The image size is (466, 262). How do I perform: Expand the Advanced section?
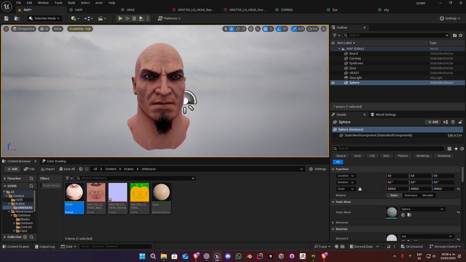333,222
